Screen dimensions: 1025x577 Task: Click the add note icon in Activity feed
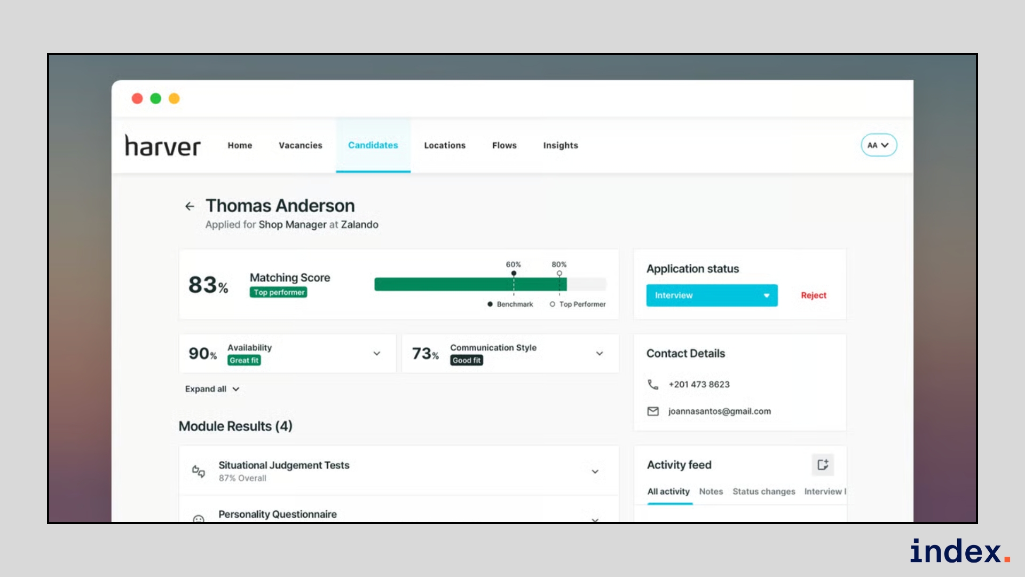click(823, 465)
